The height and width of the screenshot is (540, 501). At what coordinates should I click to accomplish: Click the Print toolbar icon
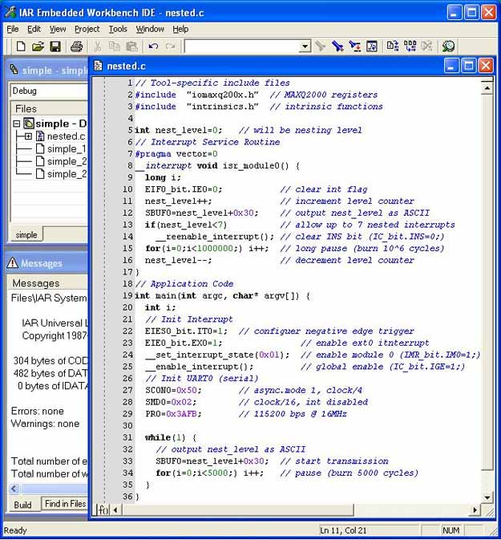click(x=76, y=47)
